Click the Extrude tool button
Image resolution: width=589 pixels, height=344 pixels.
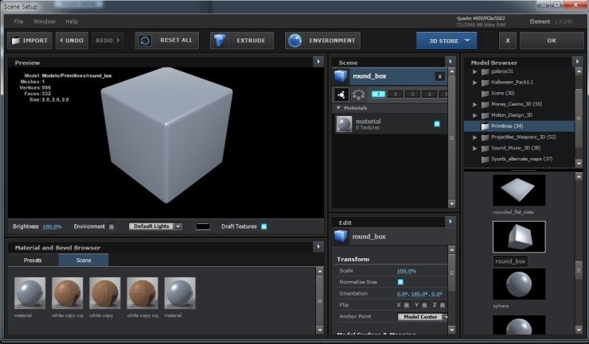pyautogui.click(x=242, y=41)
